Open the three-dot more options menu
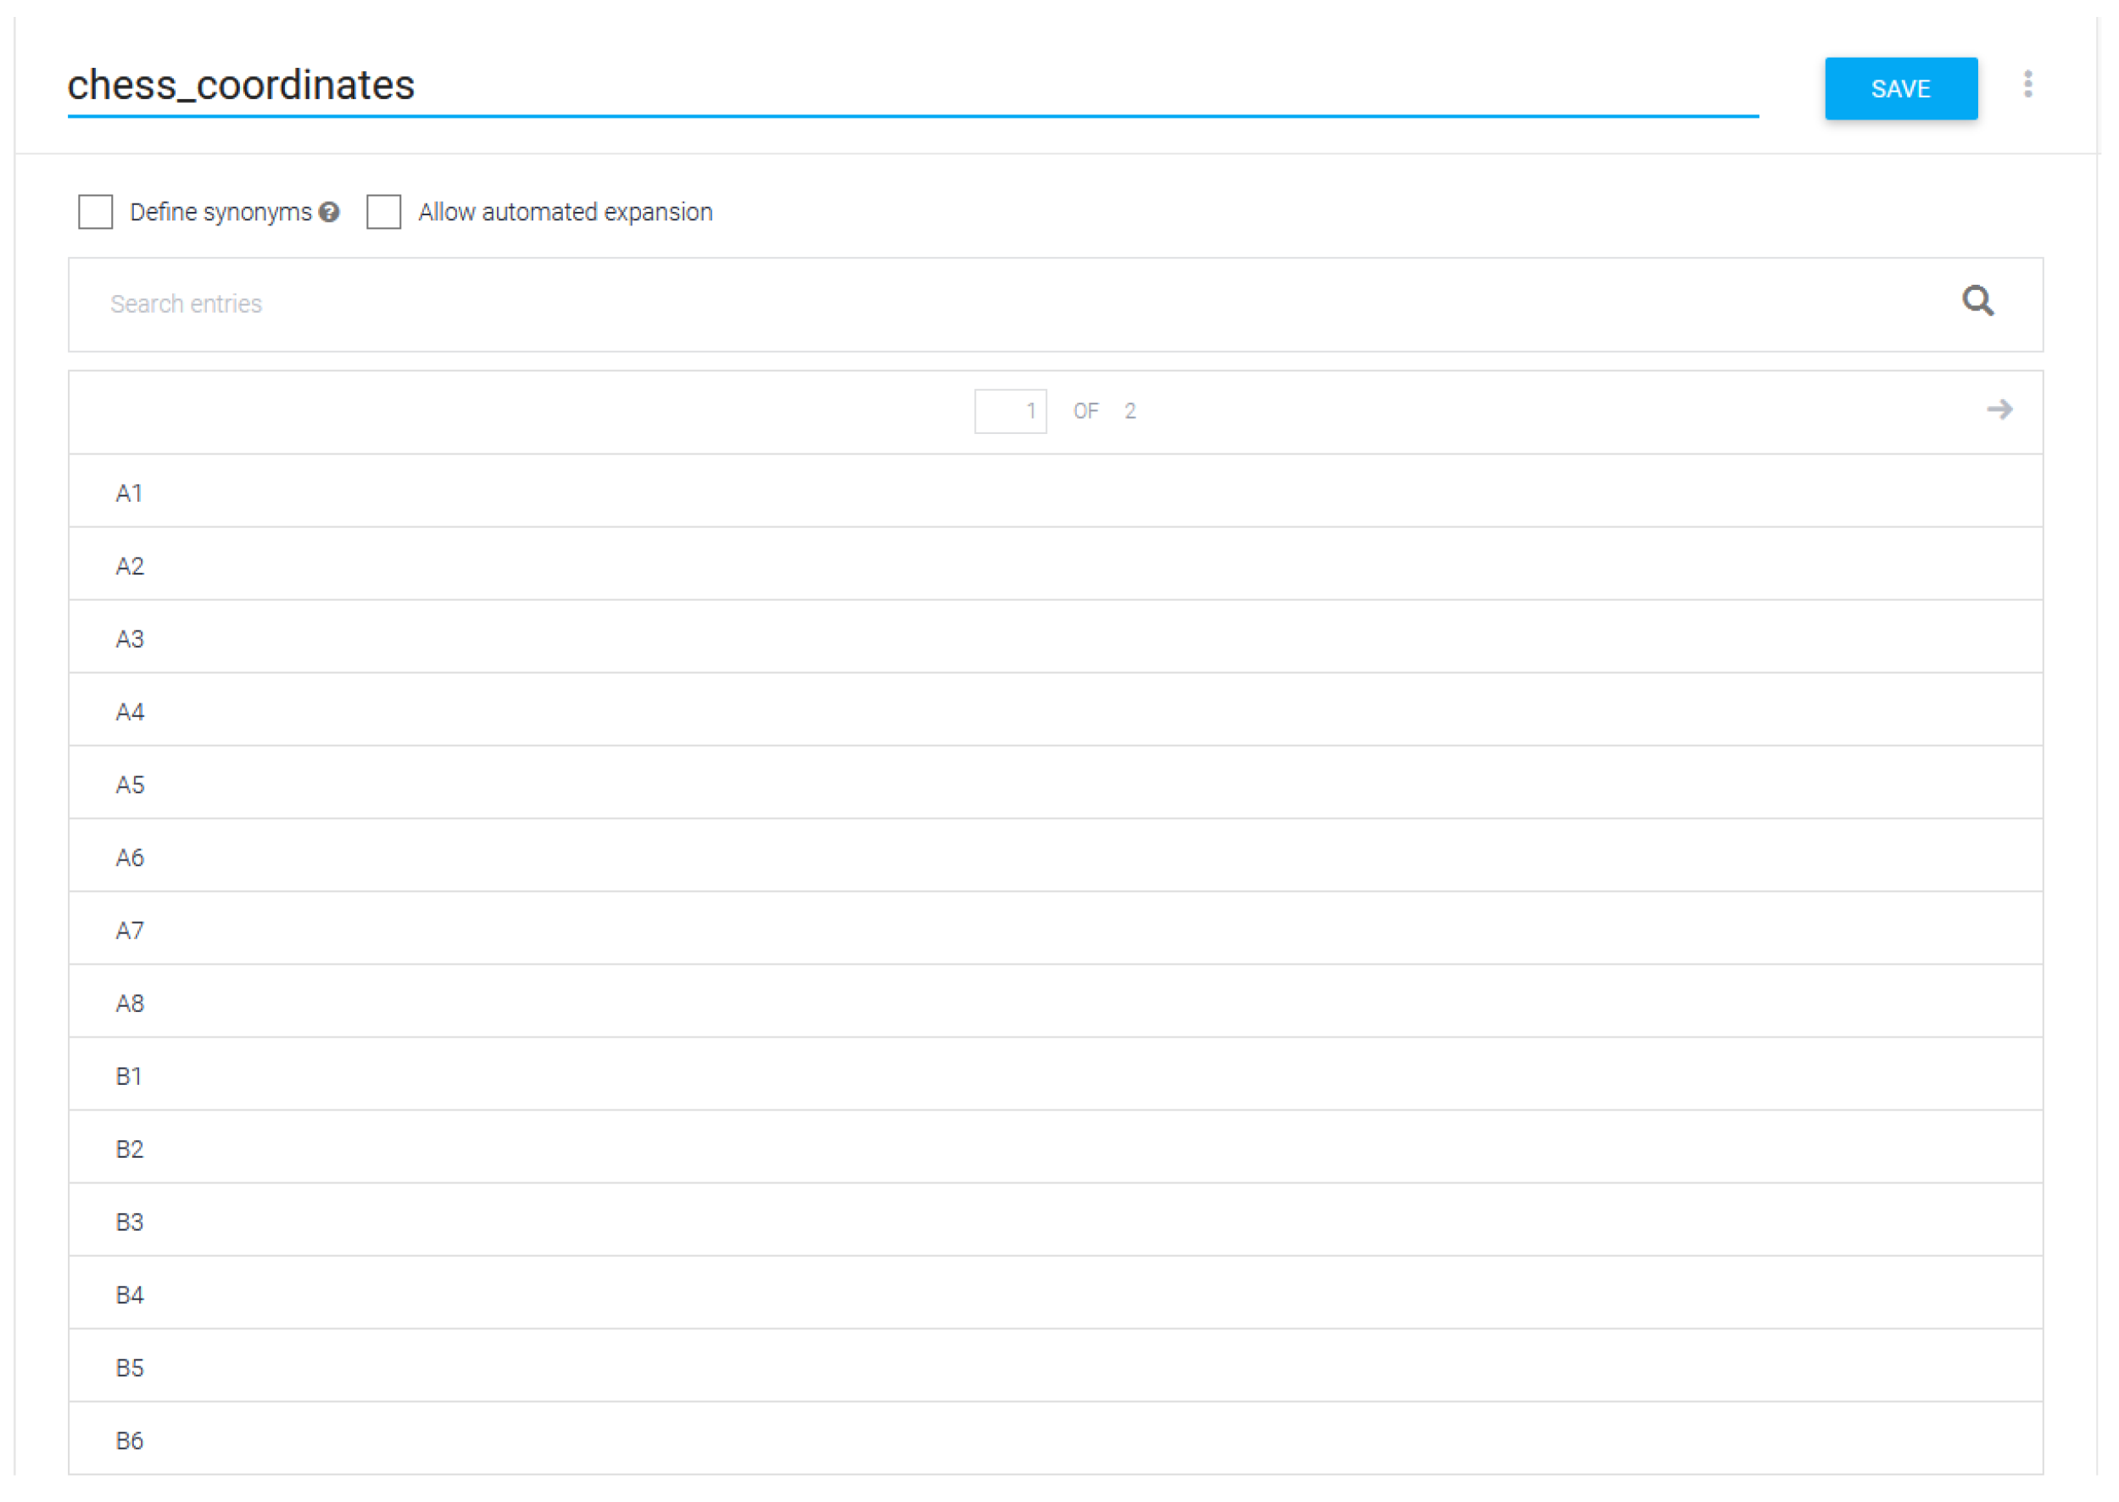 pos(2027,84)
